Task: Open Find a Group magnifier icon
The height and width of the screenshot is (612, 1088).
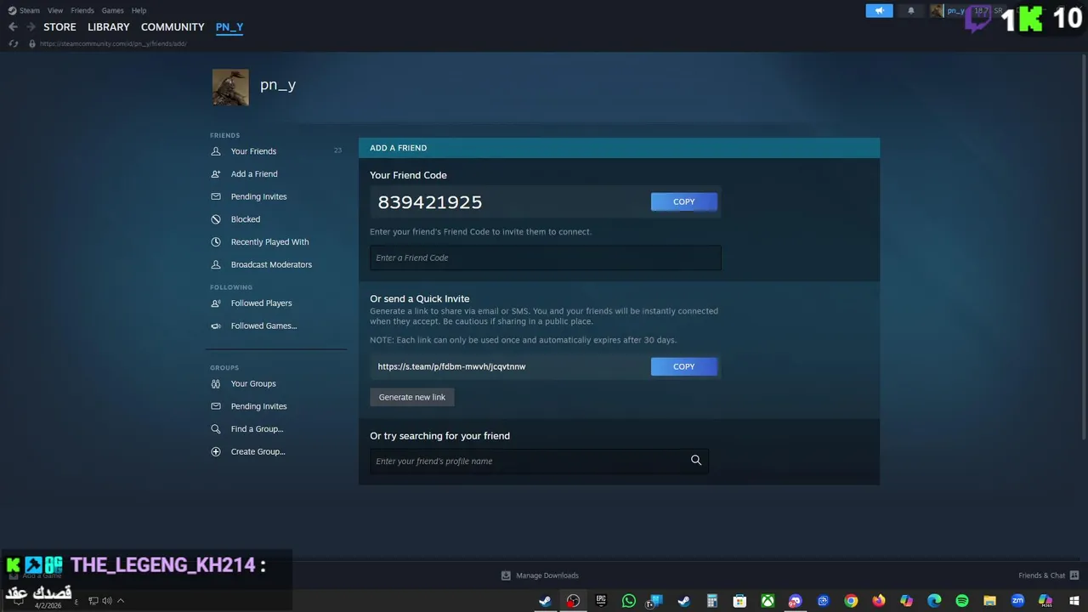Action: point(216,429)
